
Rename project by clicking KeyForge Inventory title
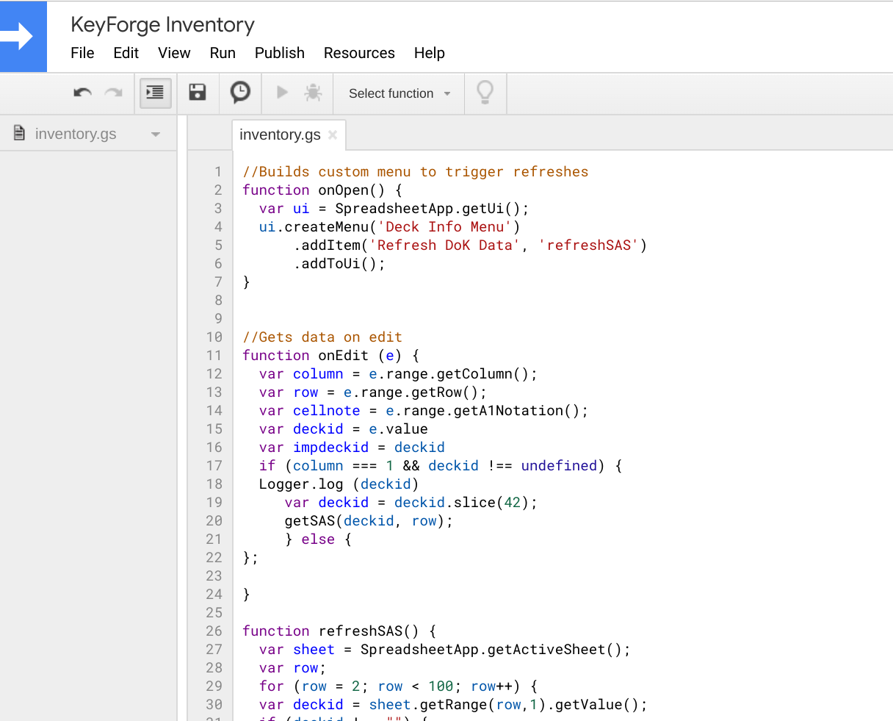(x=162, y=25)
